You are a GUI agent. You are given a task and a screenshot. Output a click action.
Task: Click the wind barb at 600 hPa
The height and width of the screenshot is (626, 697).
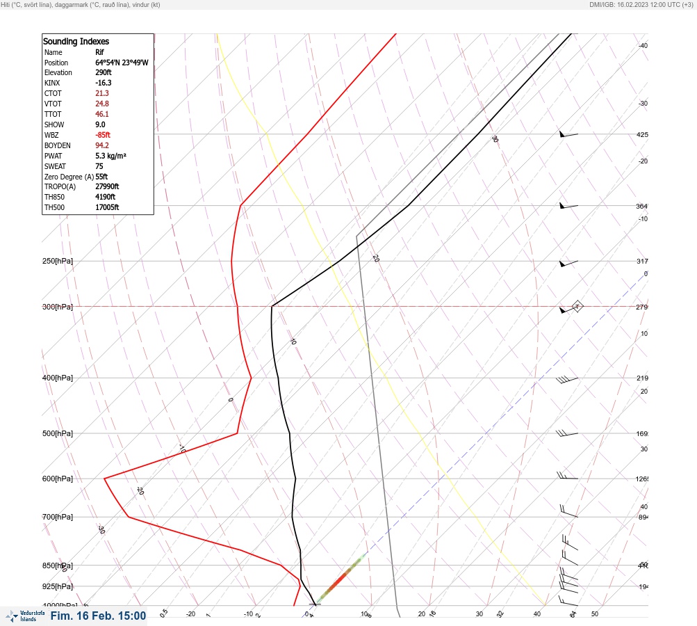[x=567, y=476]
